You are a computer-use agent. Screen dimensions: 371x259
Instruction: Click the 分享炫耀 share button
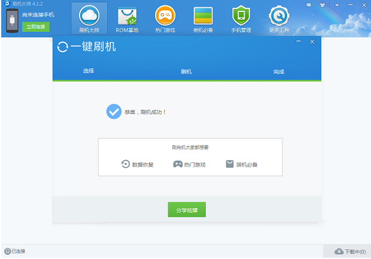coord(187,210)
